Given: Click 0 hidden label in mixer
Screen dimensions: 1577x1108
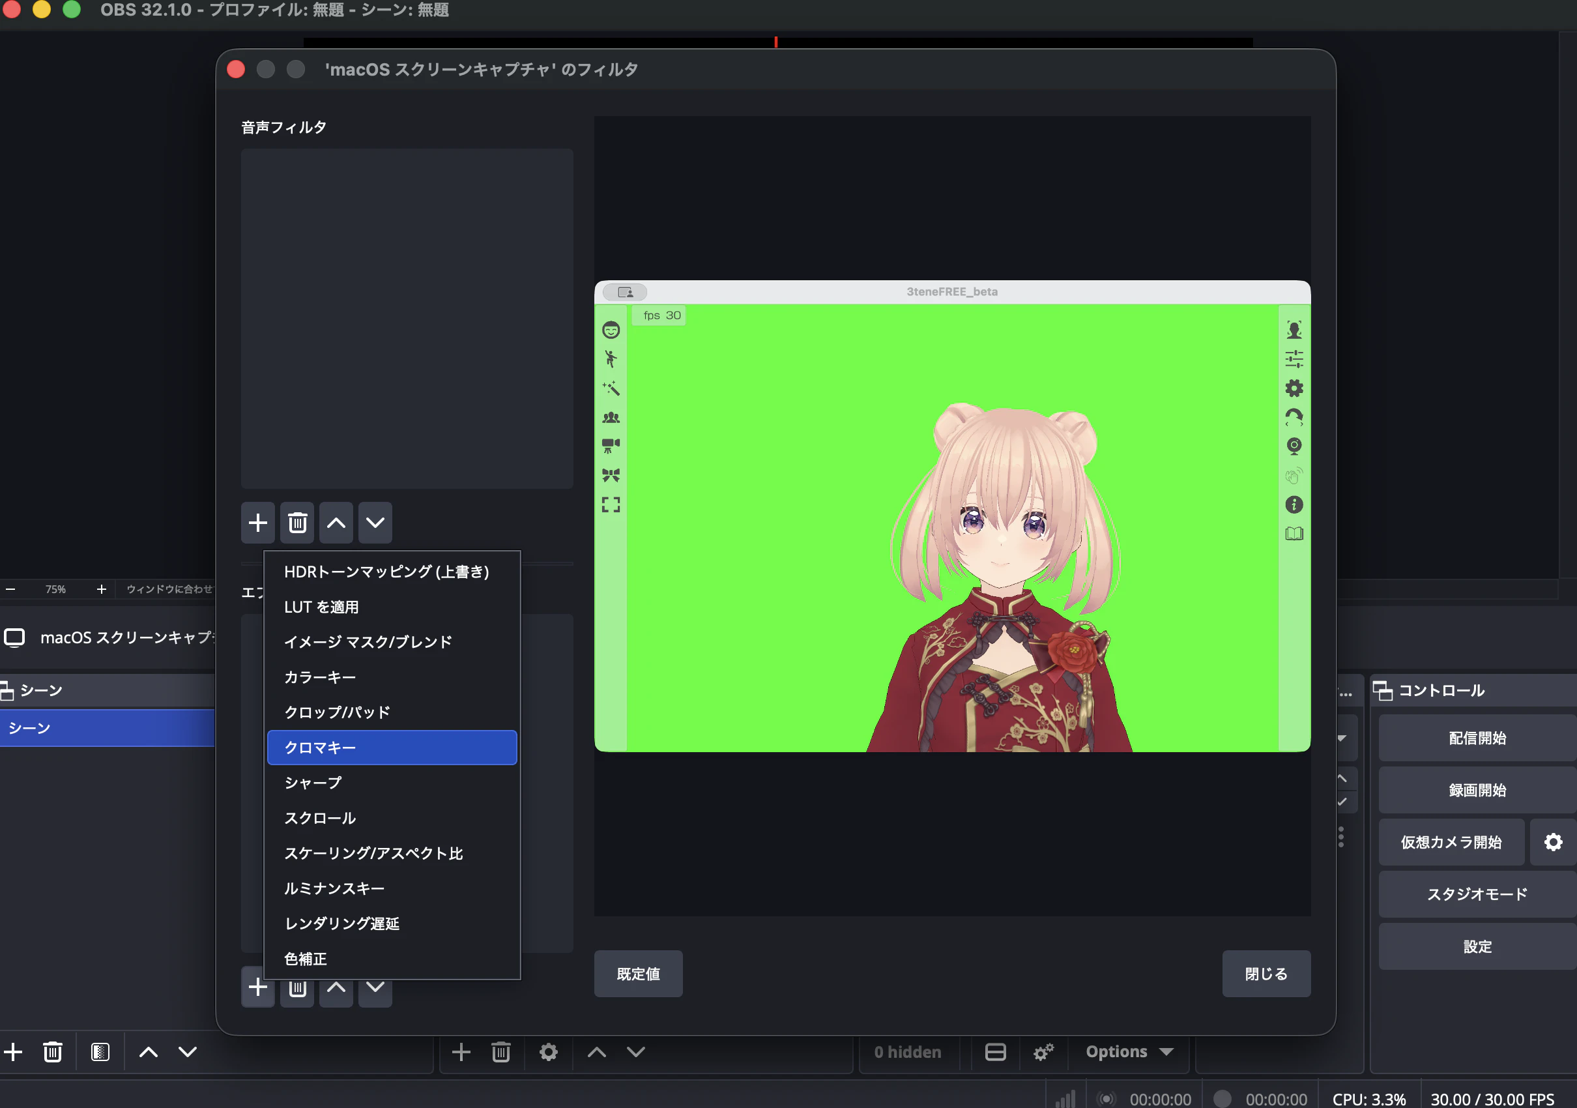Looking at the screenshot, I should tap(907, 1052).
